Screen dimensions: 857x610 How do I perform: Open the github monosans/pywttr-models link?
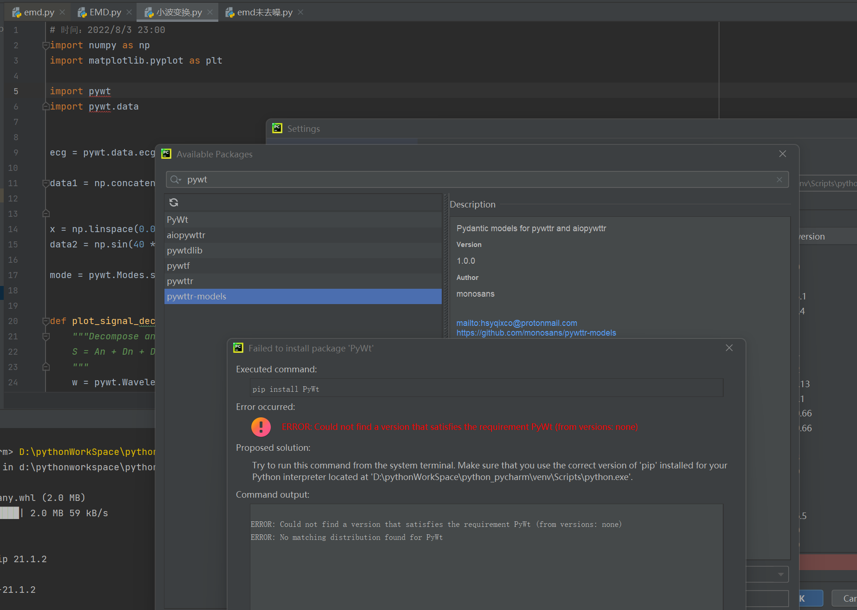pos(536,333)
